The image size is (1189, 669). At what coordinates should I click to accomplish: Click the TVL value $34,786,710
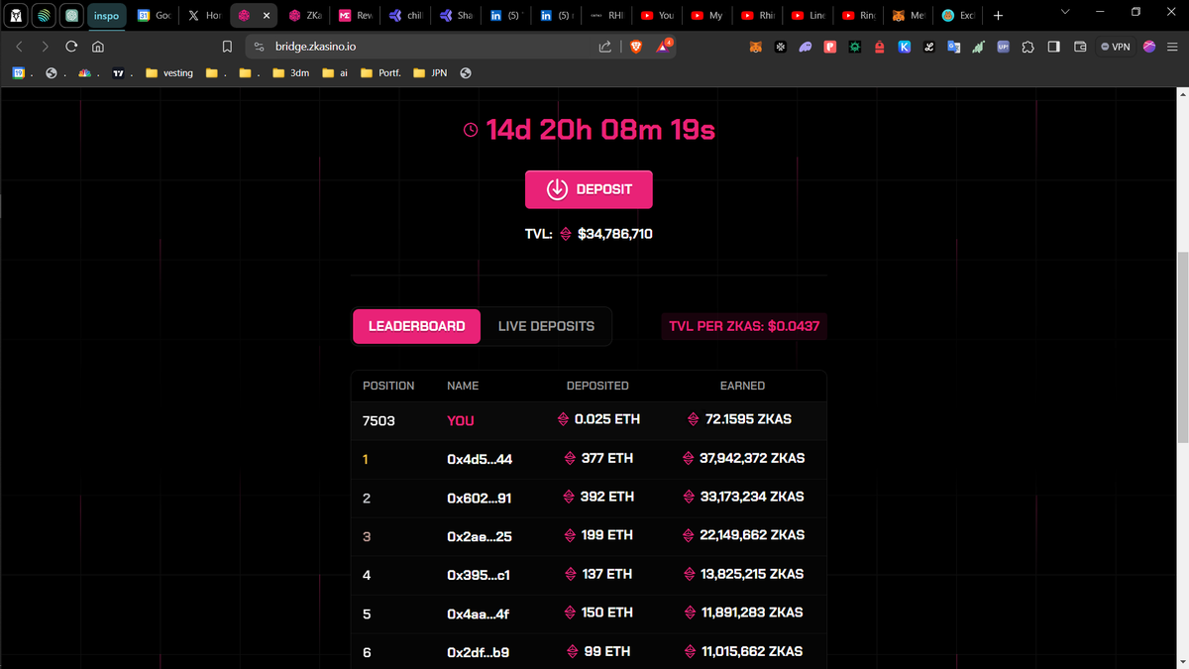tap(615, 235)
